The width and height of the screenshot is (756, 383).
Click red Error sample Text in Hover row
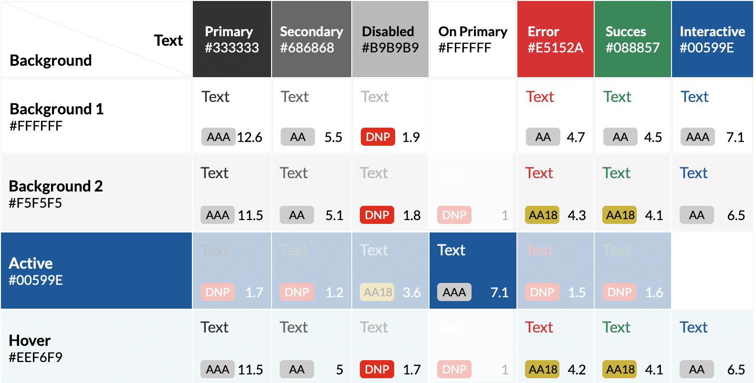539,327
